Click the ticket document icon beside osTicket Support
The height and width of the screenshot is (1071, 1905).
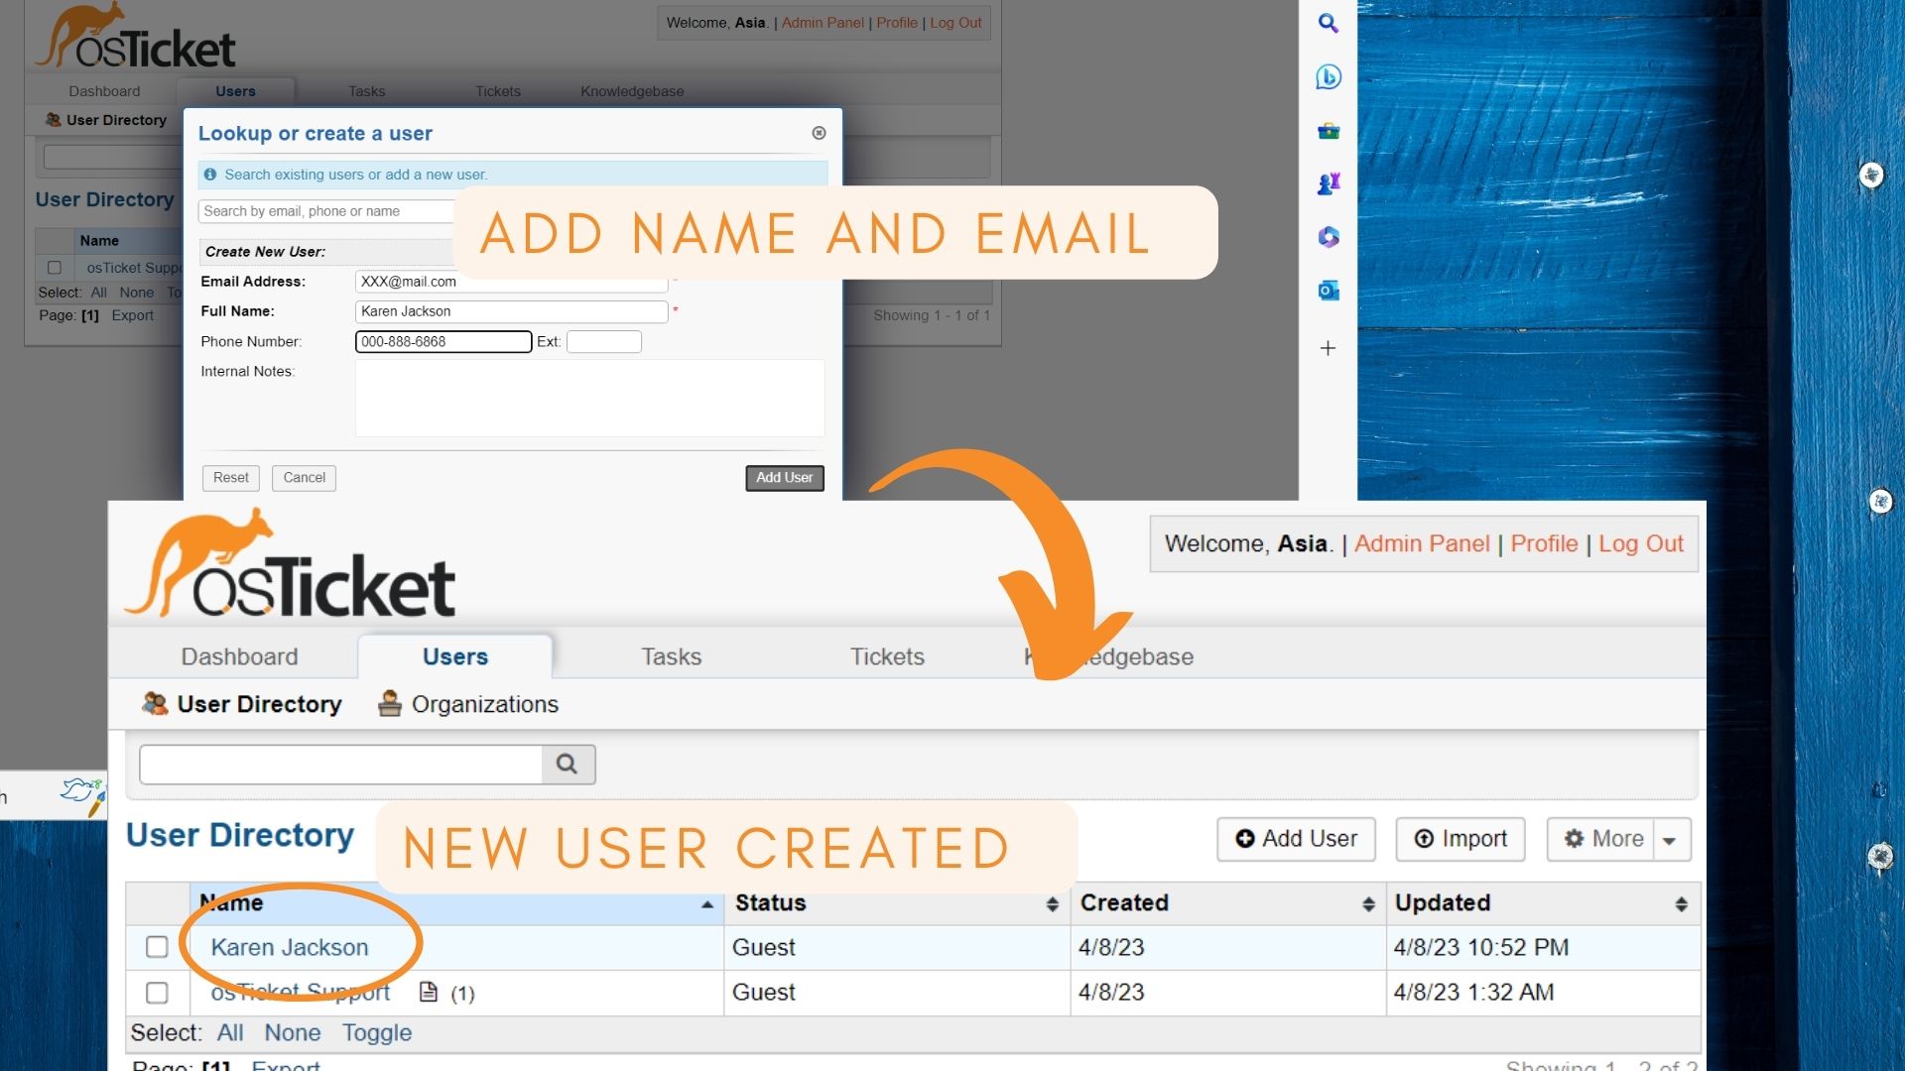coord(429,993)
